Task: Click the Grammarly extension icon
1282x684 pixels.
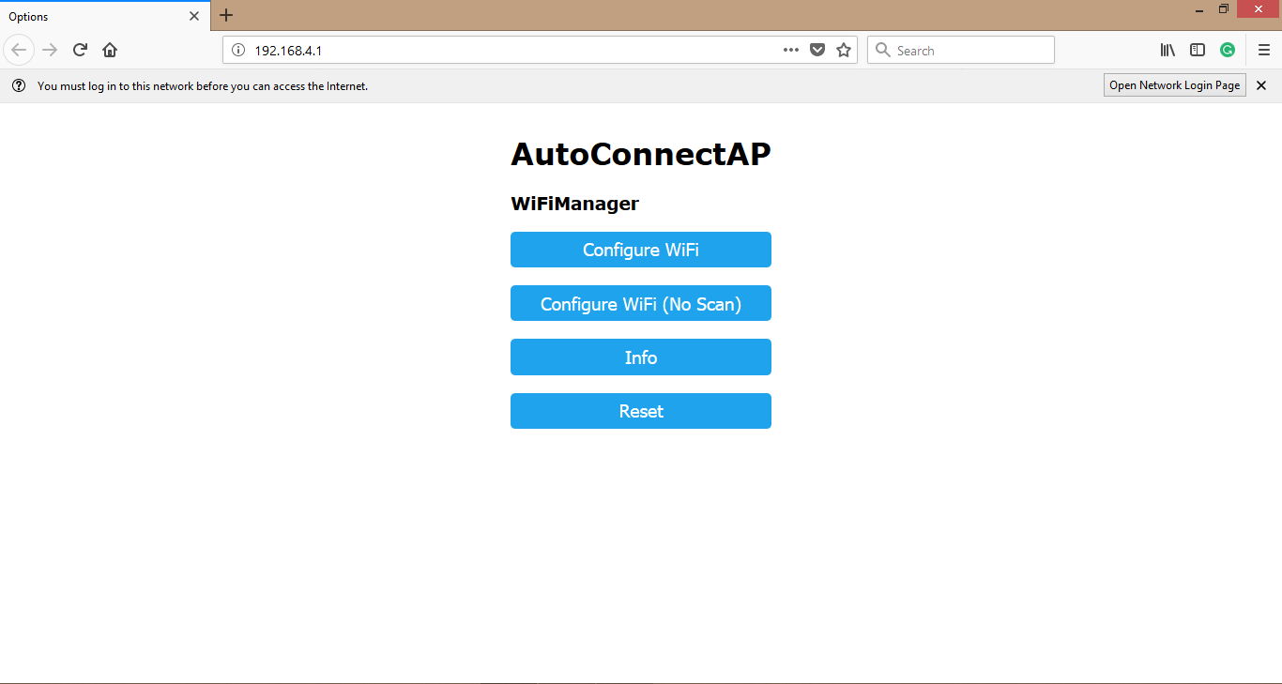Action: (1228, 50)
